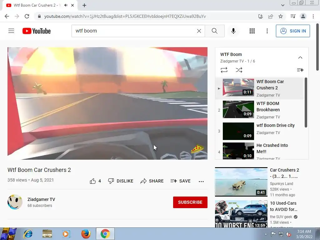This screenshot has height=240, width=320.
Task: Open the Ziadgamer TV channel avatar
Action: (15, 202)
